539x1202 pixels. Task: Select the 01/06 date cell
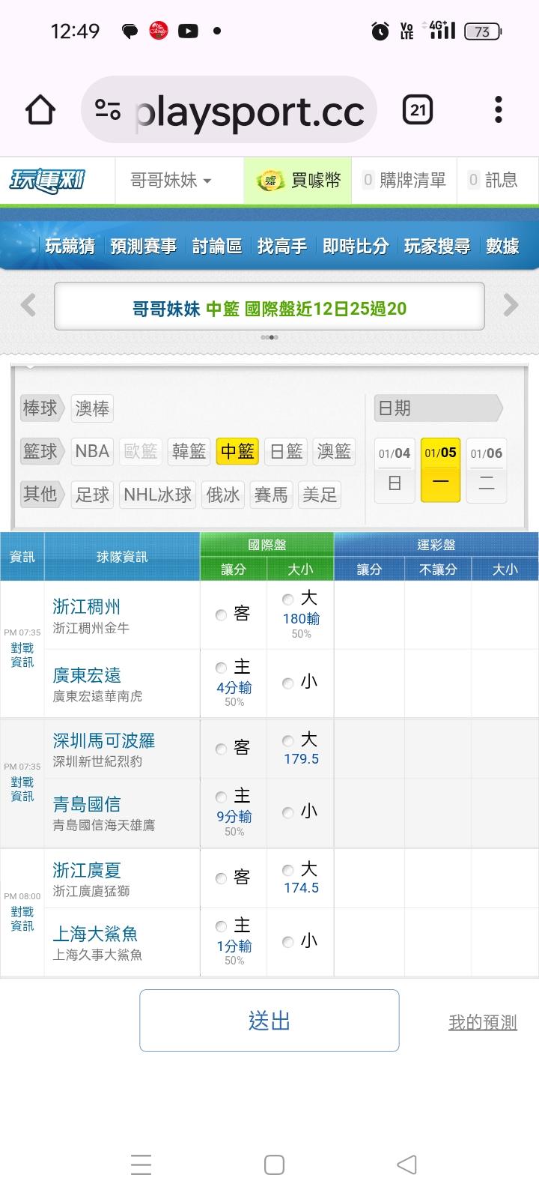point(487,470)
